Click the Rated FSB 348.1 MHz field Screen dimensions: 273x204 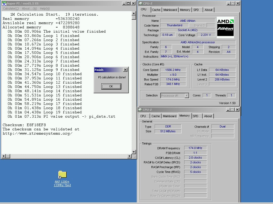173,84
